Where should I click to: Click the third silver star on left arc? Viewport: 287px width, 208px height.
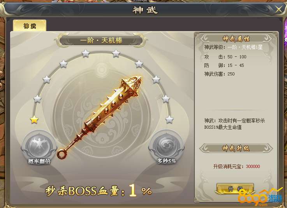click(46, 80)
